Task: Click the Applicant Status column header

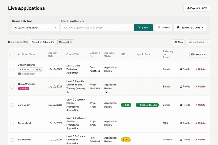Action: click(x=109, y=54)
